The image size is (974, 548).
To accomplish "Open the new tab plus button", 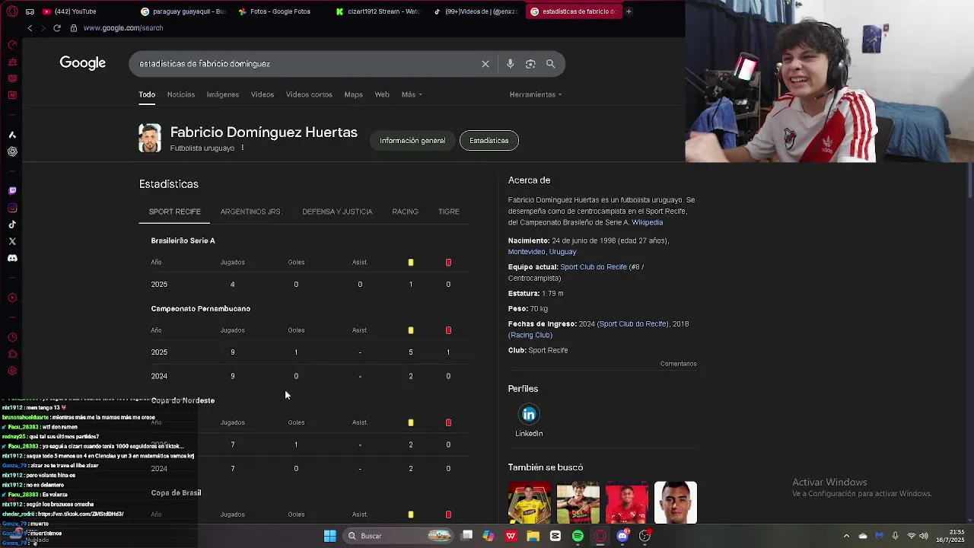I will point(629,11).
